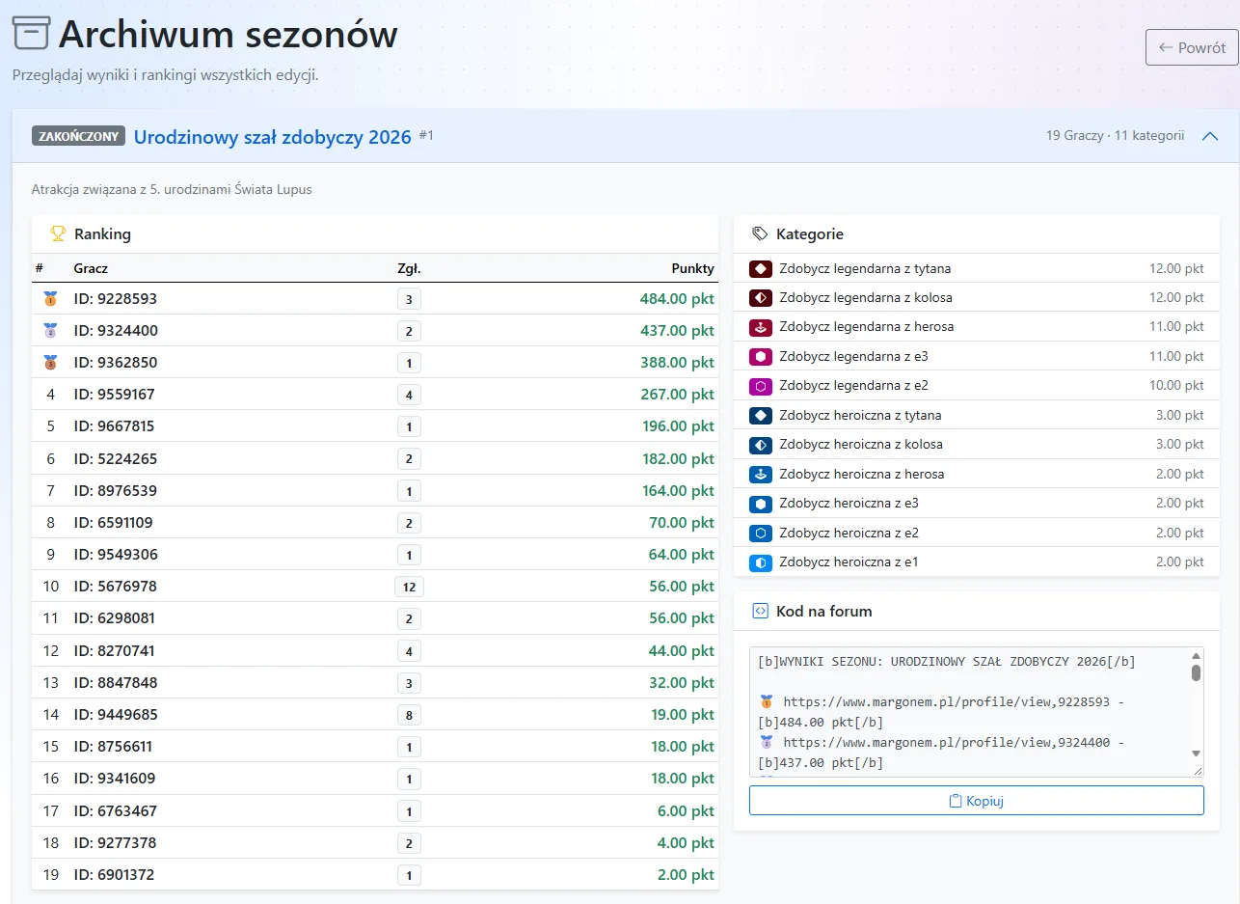The width and height of the screenshot is (1240, 904).
Task: Select player ID: 6901372 in the ranking
Action: tap(115, 875)
